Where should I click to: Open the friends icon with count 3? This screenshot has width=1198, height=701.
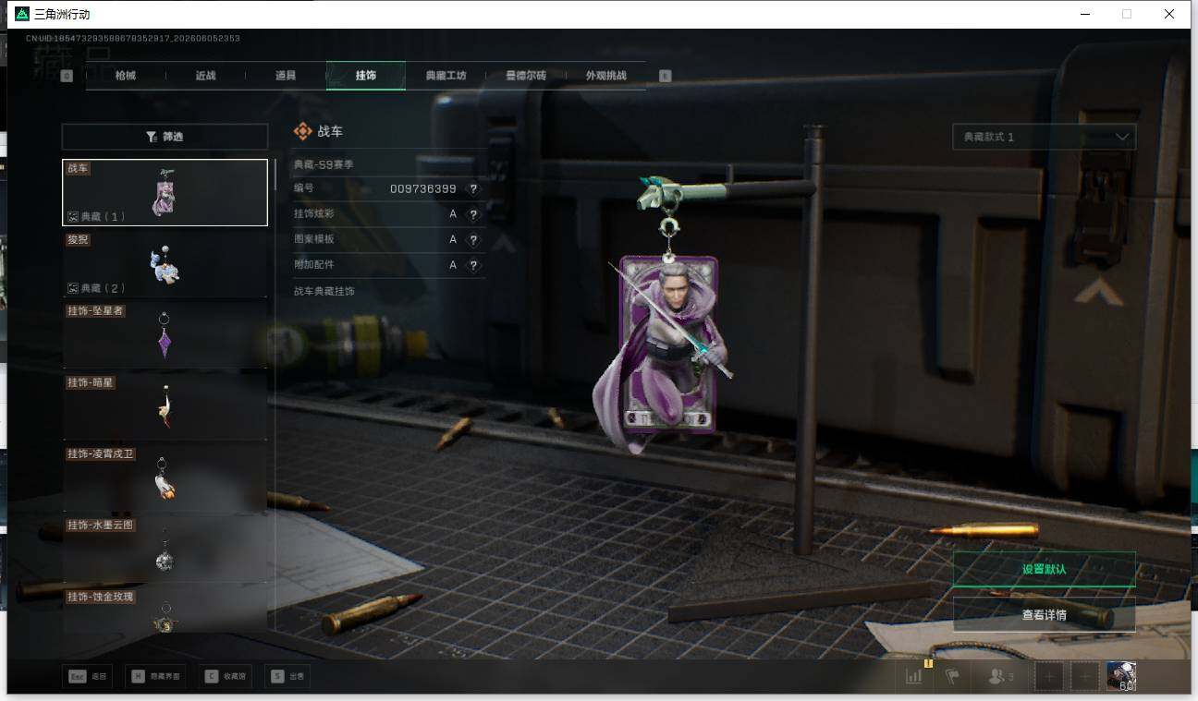click(1001, 677)
